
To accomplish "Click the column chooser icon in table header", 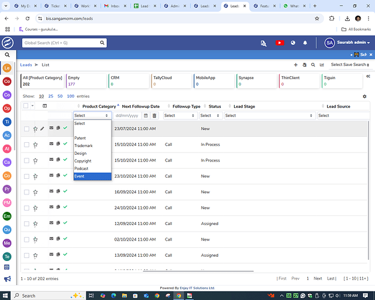I will 45,106.
